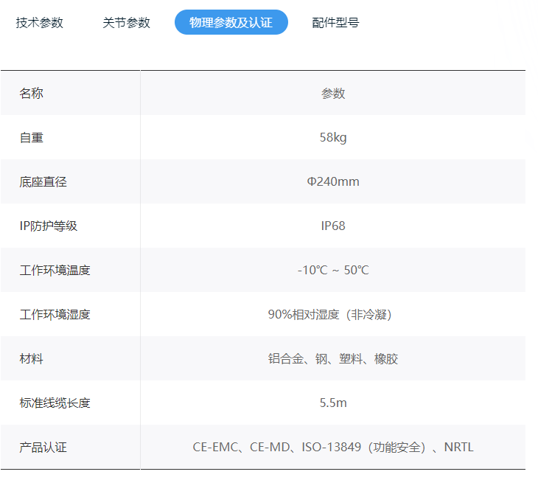Select the 底座直径 row label
This screenshot has width=538, height=480.
point(43,182)
